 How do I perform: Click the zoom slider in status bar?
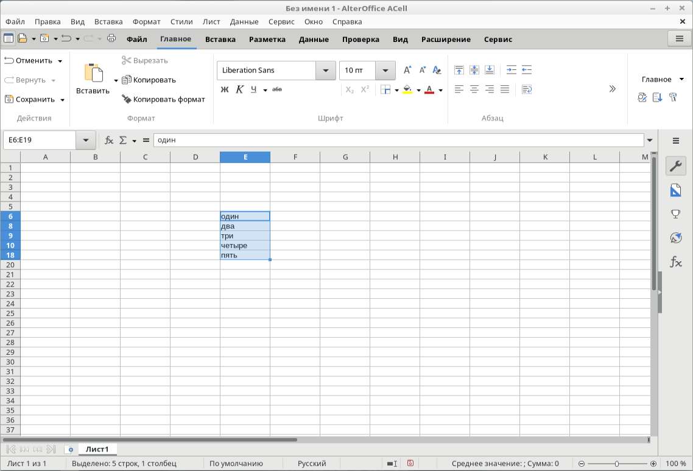617,464
